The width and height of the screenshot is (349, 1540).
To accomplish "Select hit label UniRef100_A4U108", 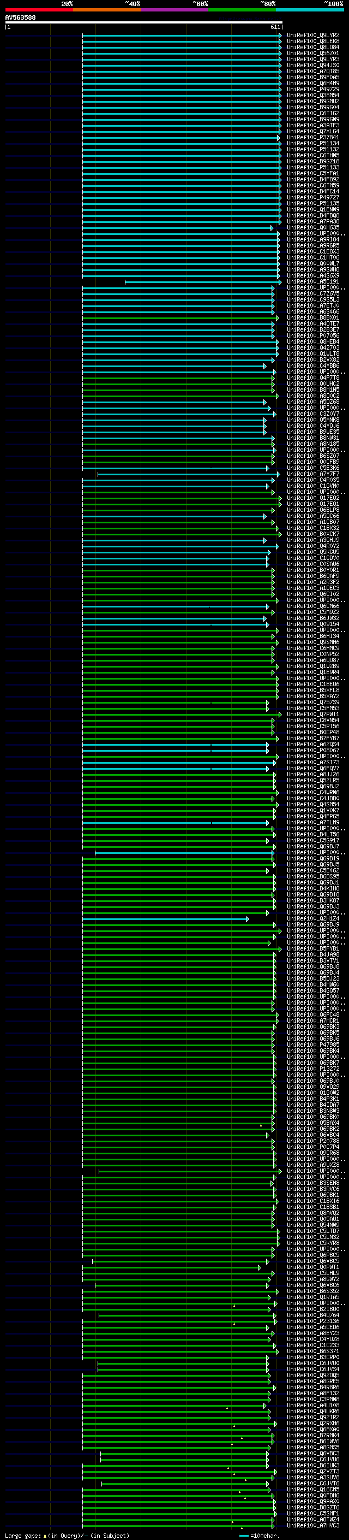I will click(x=313, y=1406).
